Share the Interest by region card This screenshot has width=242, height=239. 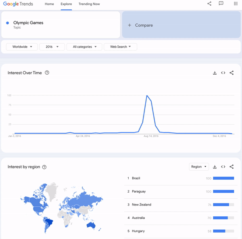(232, 167)
